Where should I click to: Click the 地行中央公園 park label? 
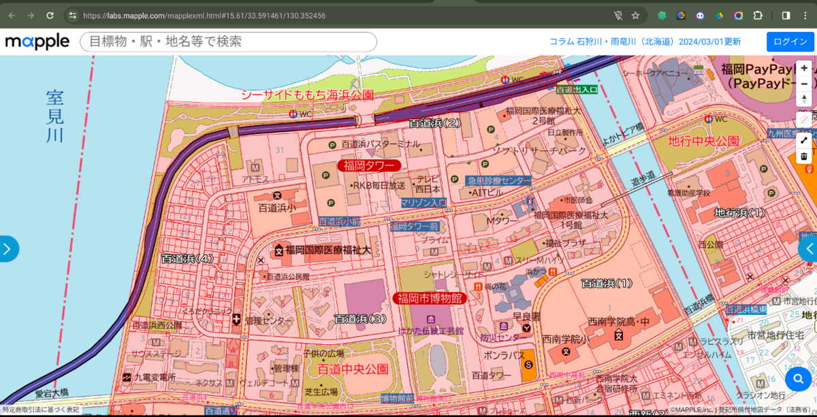[x=703, y=141]
